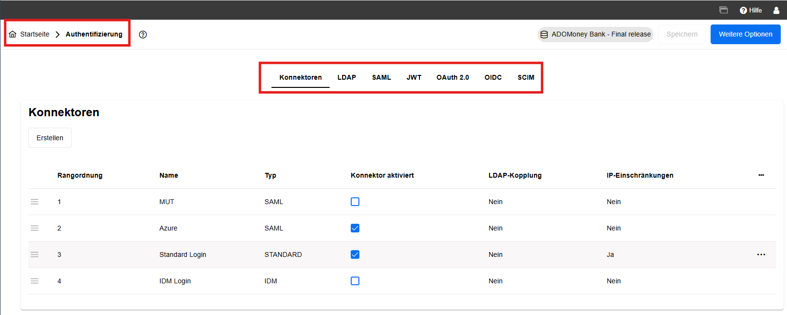Open the table header column options menu
The height and width of the screenshot is (315, 787).
click(761, 175)
